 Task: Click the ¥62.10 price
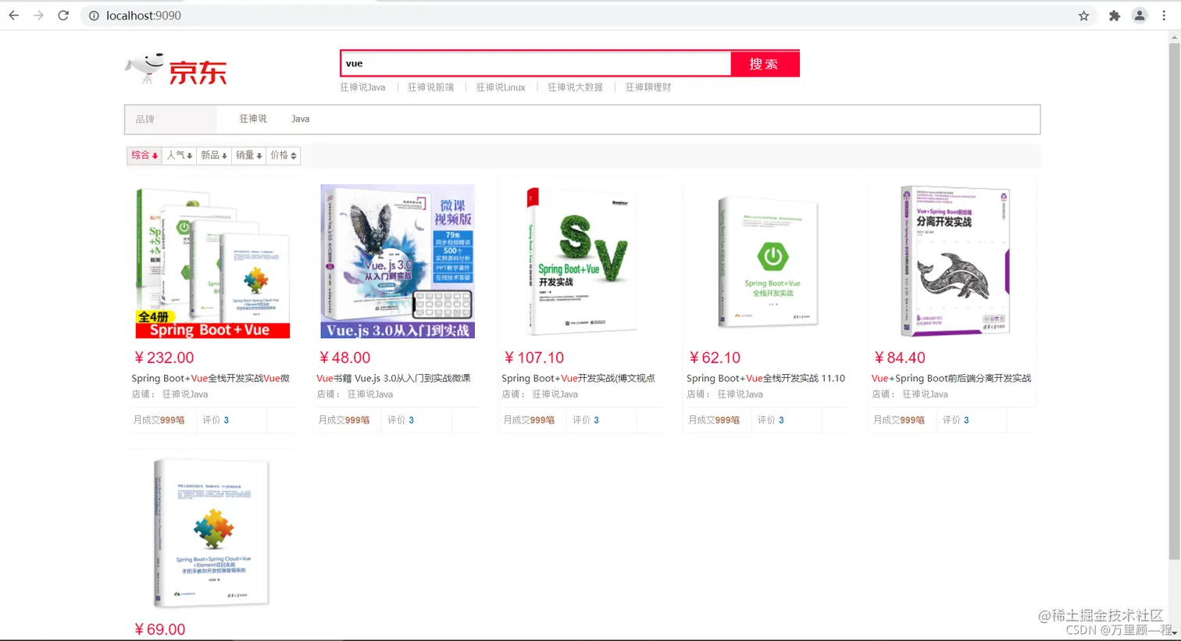pyautogui.click(x=715, y=358)
